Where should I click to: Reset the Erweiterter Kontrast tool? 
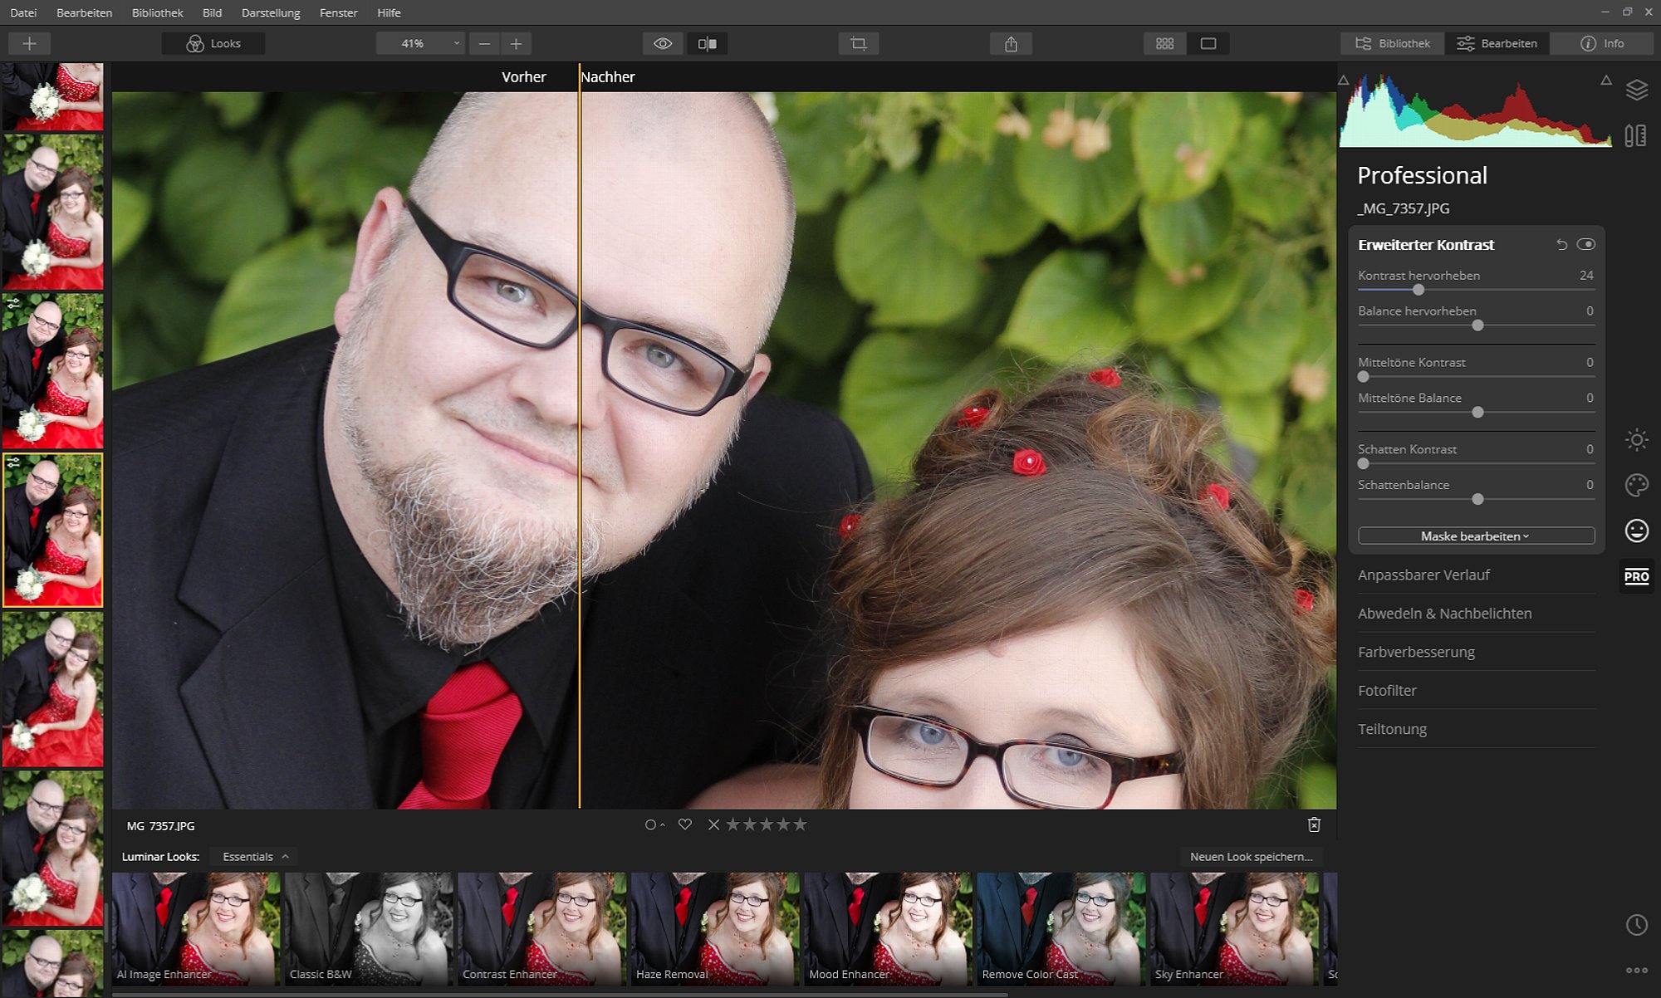(x=1561, y=244)
